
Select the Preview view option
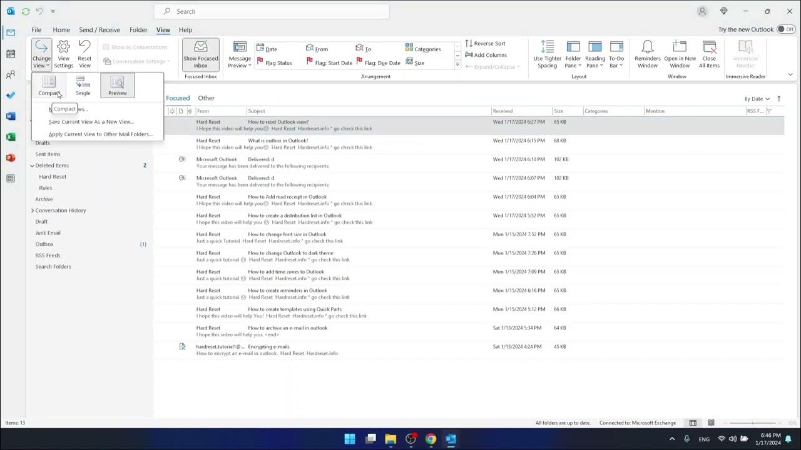(x=117, y=85)
